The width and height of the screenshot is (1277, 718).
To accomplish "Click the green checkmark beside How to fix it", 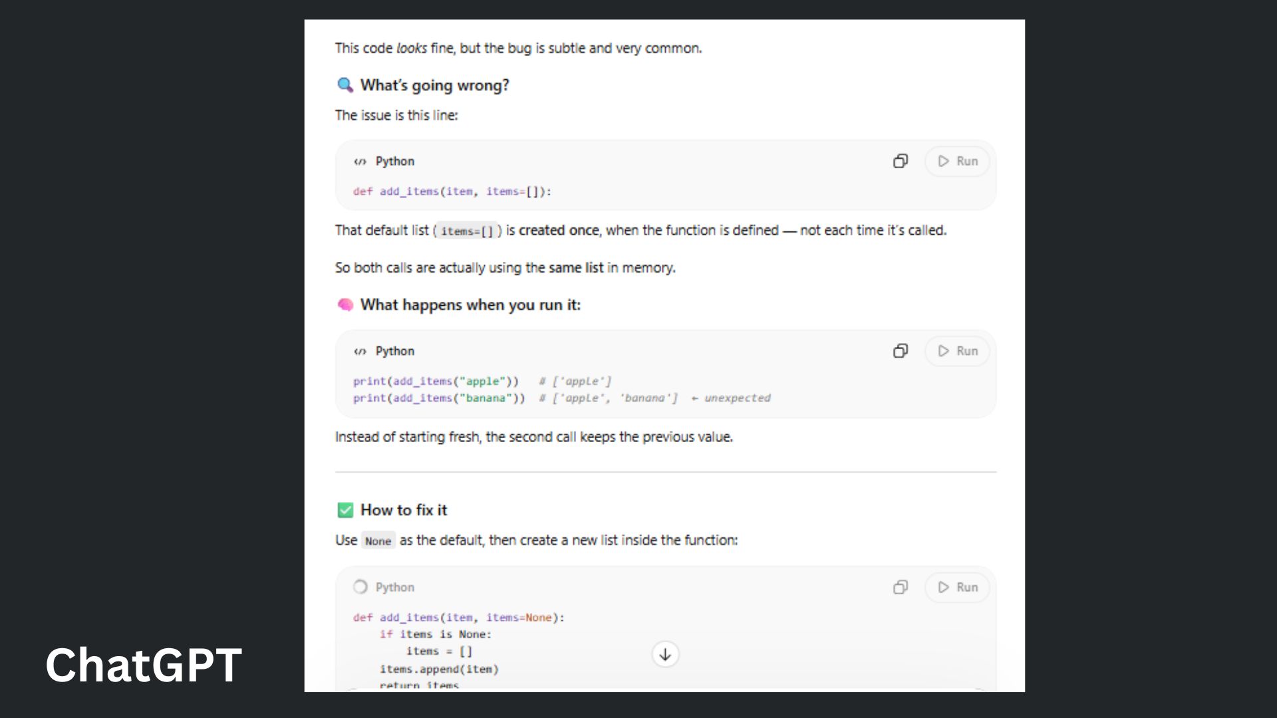I will [345, 510].
